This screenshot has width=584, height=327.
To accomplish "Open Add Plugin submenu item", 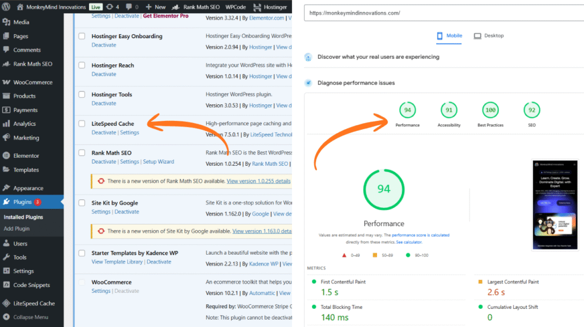I will 17,228.
